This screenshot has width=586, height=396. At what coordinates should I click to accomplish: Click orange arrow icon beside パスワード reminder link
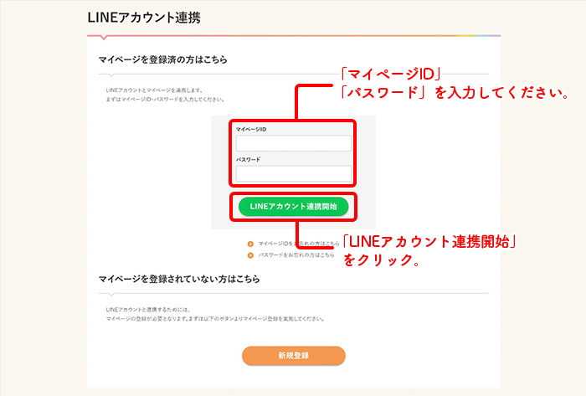tap(250, 255)
